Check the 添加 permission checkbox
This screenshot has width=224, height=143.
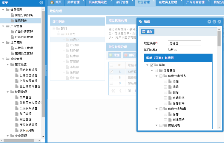pos(165,81)
